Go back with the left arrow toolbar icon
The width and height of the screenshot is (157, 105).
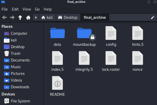[4, 17]
